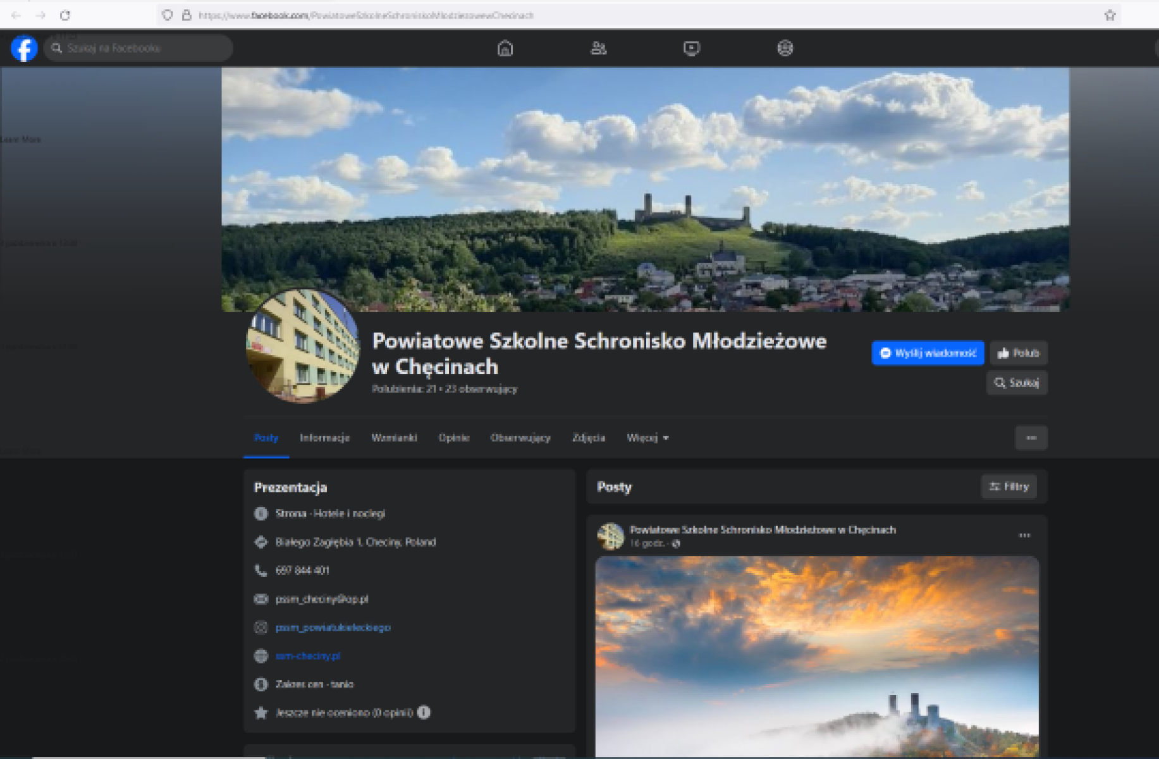The width and height of the screenshot is (1159, 759).
Task: Click the Polub like button
Action: (x=1018, y=353)
